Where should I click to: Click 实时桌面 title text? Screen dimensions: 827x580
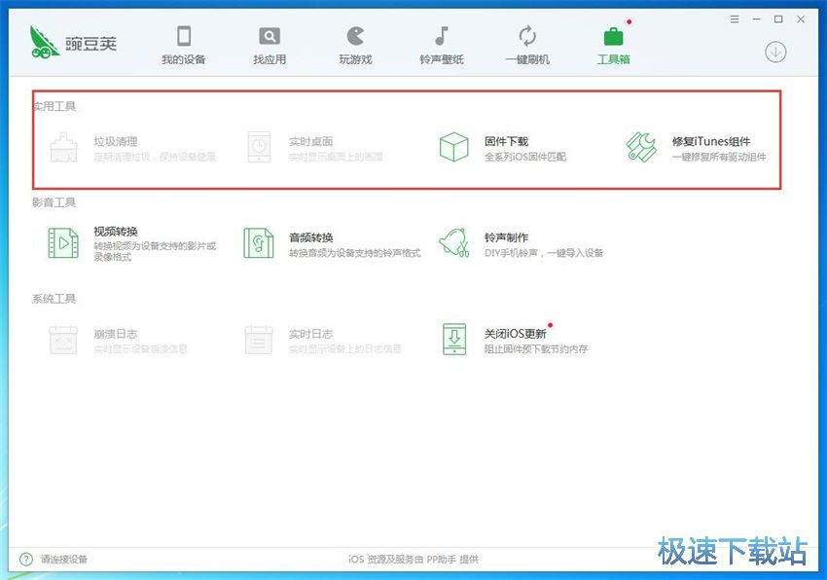click(x=311, y=141)
